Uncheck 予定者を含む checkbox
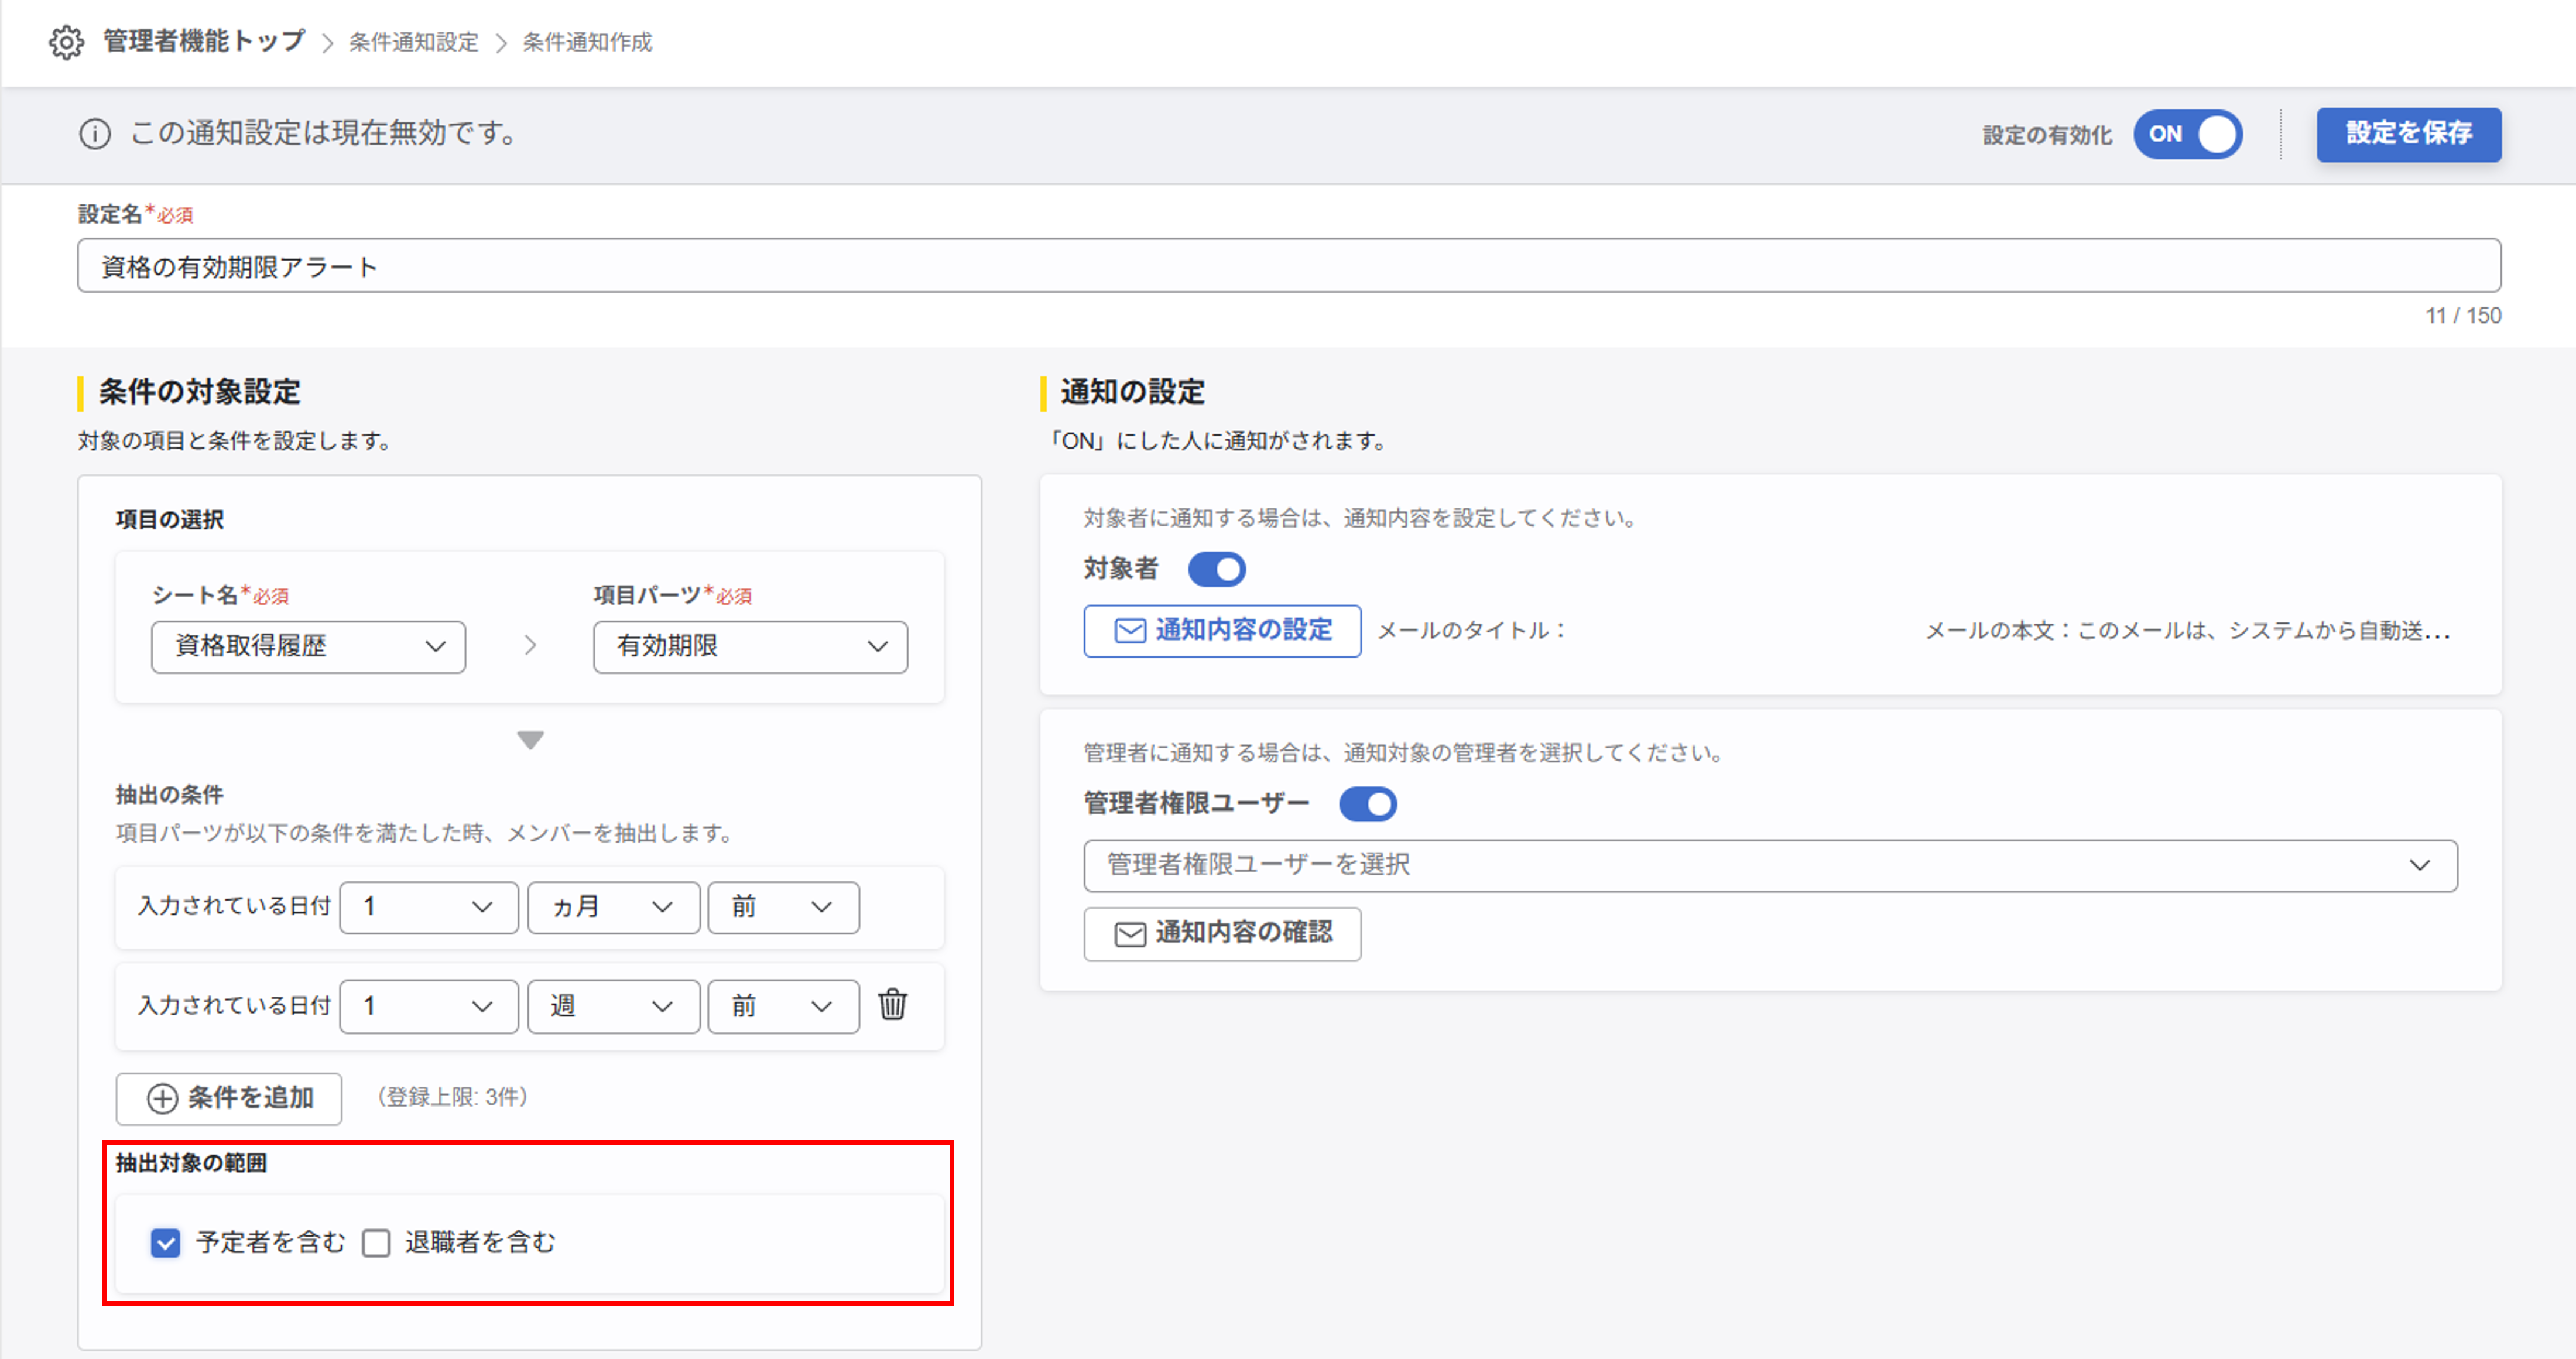 click(x=166, y=1242)
